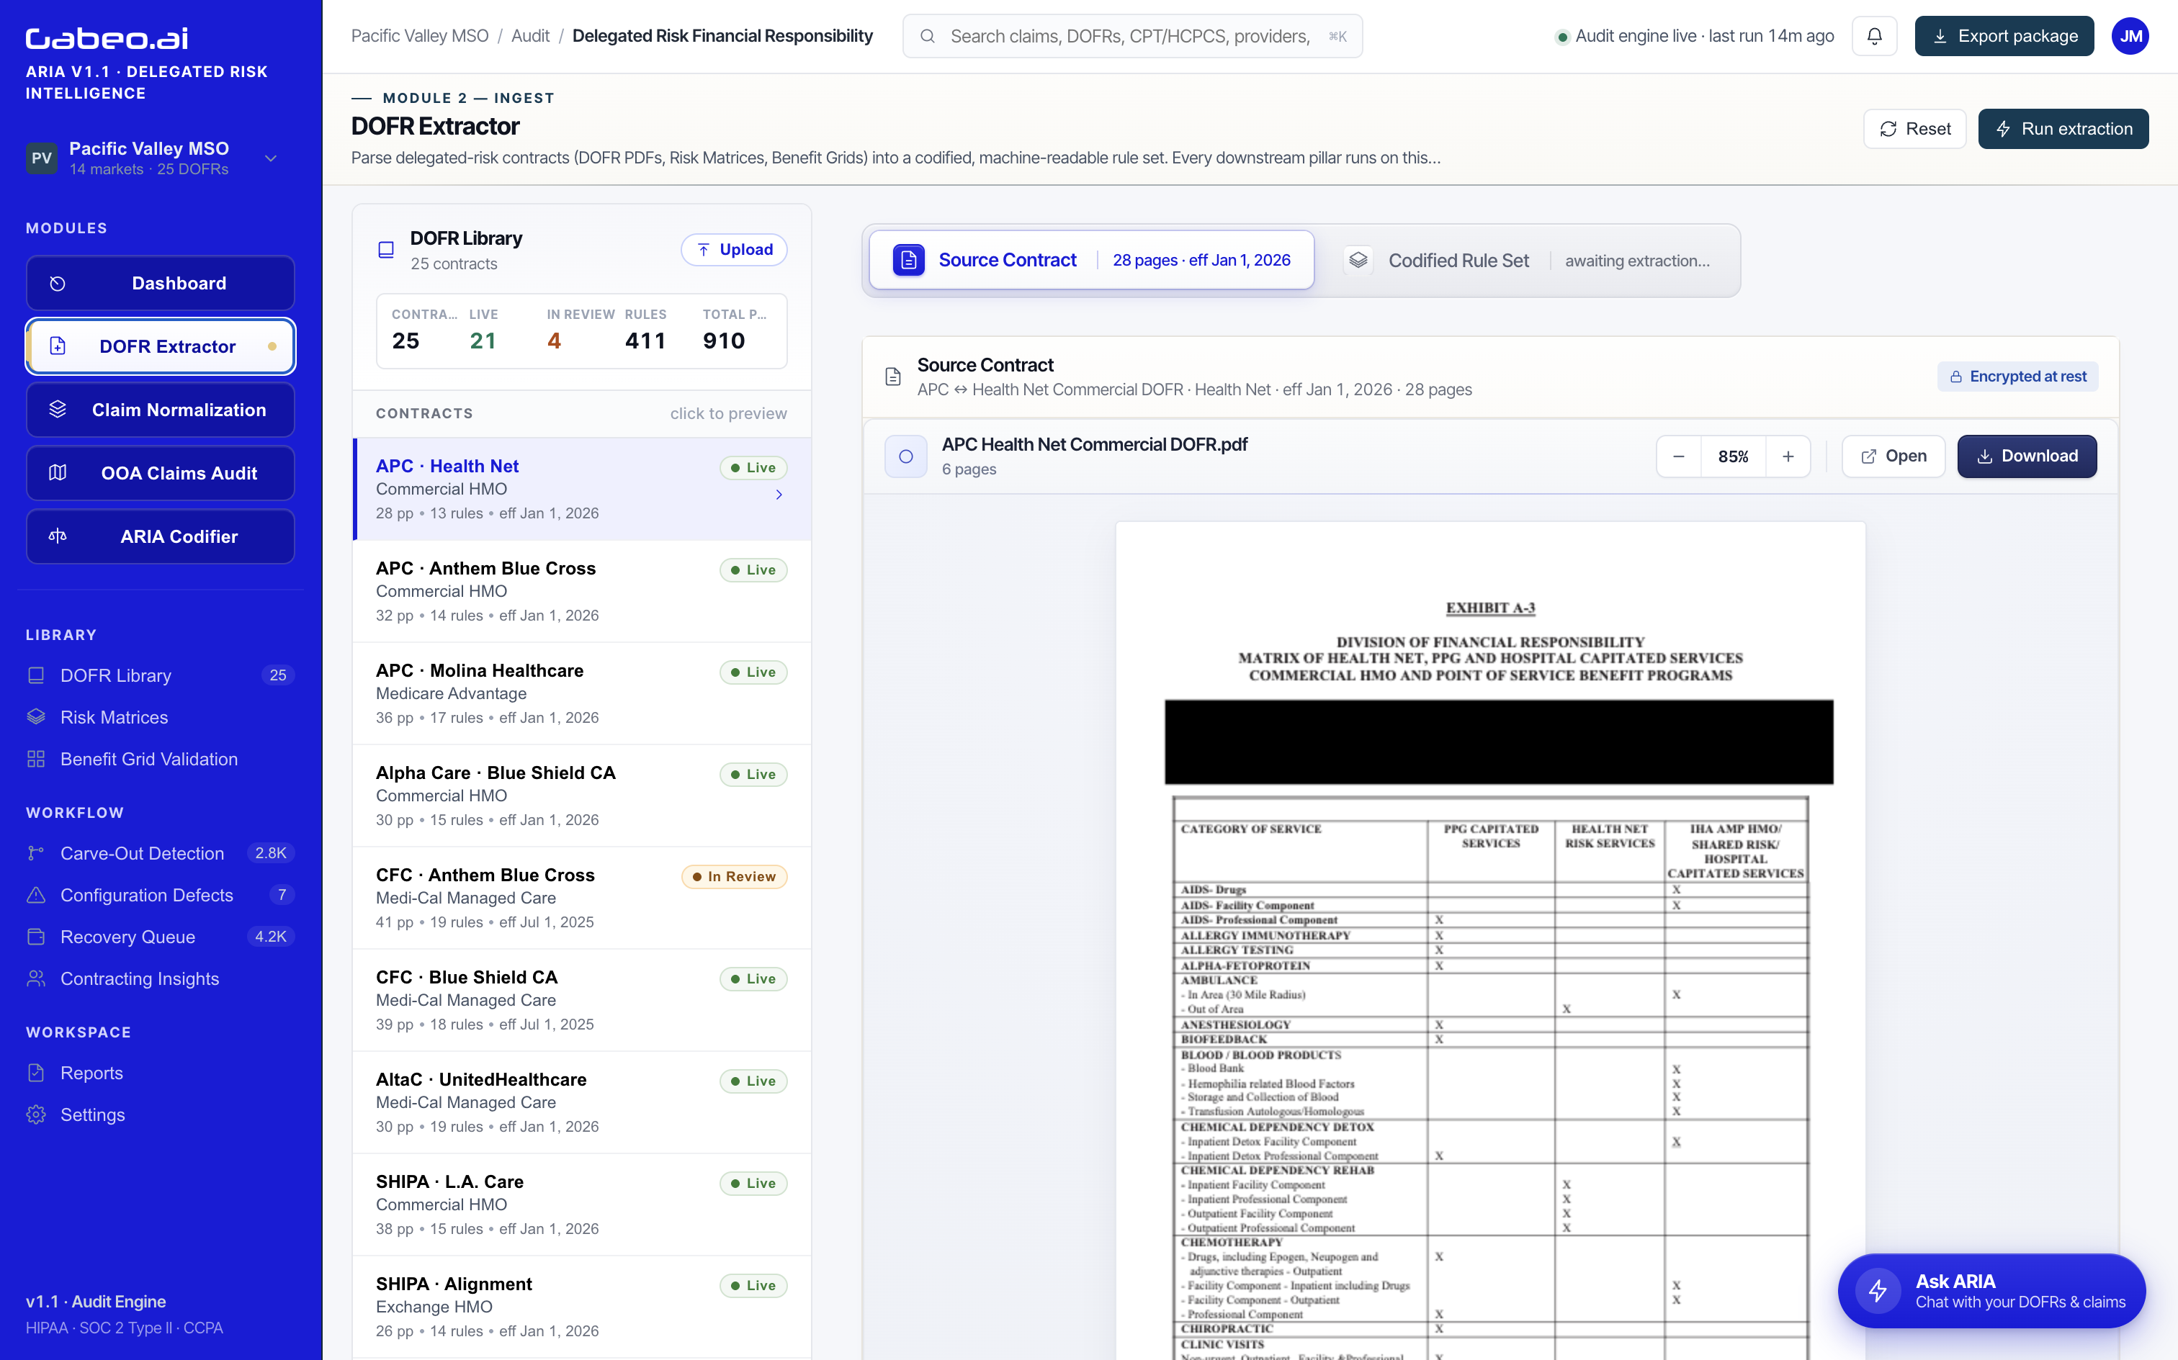Open the PDF in a new window
The height and width of the screenshot is (1360, 2178).
point(1893,456)
